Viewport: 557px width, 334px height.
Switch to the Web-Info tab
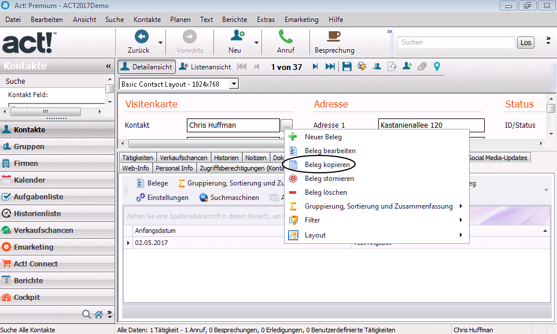point(135,168)
